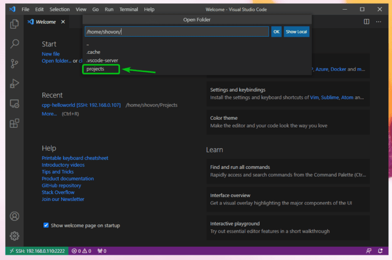Click the Atom keybindings link

pyautogui.click(x=347, y=97)
